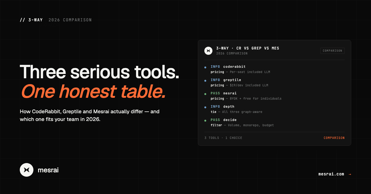Click the orange 'One honest table.' headline
This screenshot has width=371, height=194.
pyautogui.click(x=93, y=91)
